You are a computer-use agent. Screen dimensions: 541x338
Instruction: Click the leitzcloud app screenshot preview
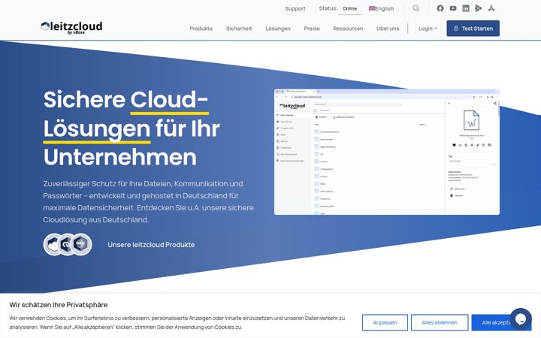[386, 152]
